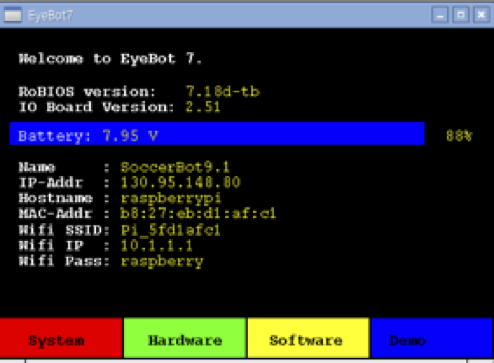The width and height of the screenshot is (494, 363).
Task: Select the Wifi Pass raspberry value
Action: point(162,261)
